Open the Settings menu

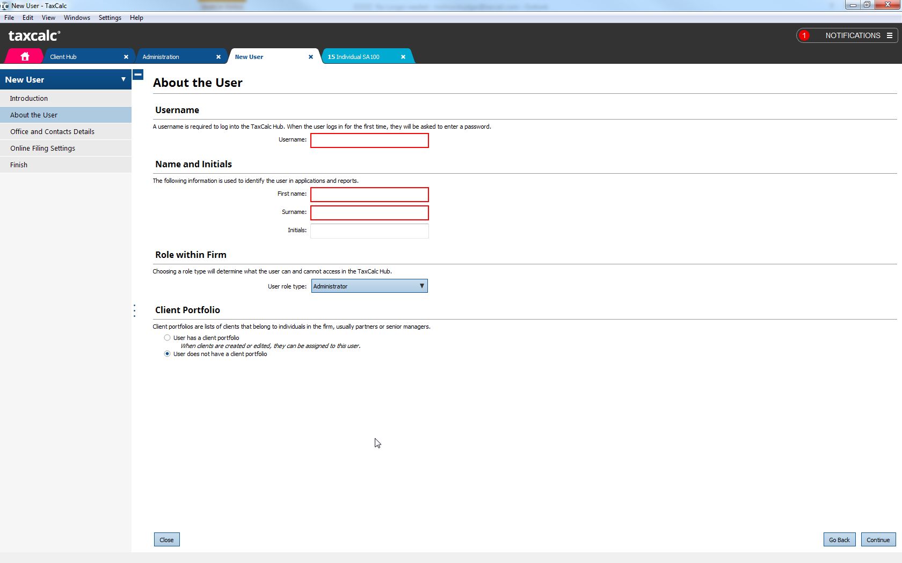coord(110,17)
